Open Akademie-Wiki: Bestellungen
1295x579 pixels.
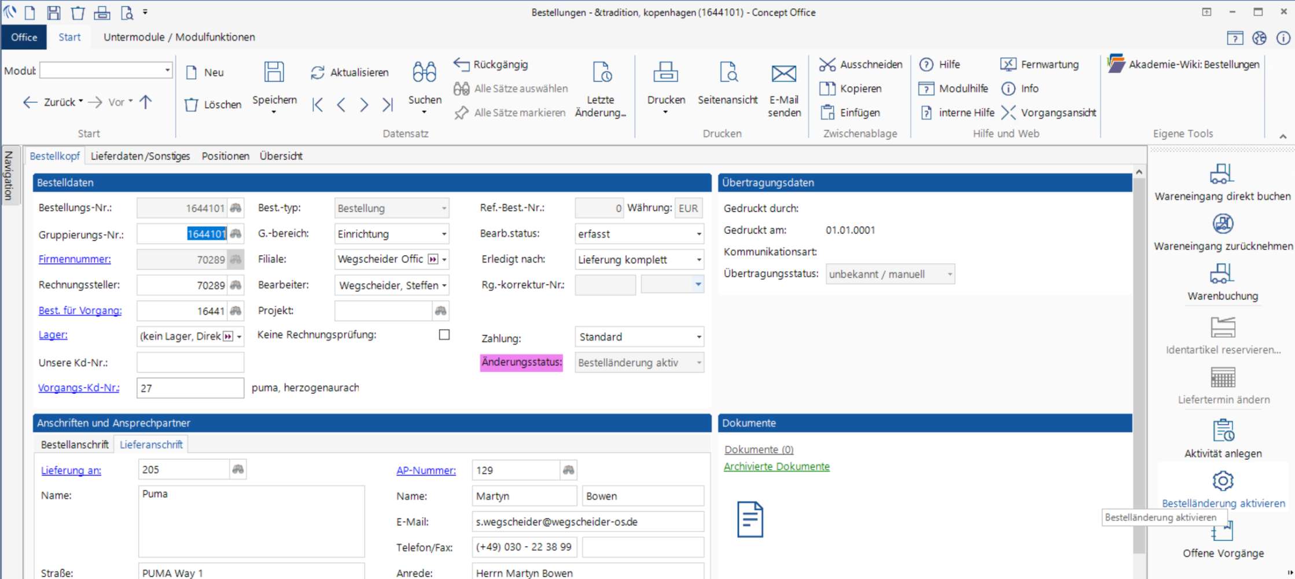click(1183, 64)
